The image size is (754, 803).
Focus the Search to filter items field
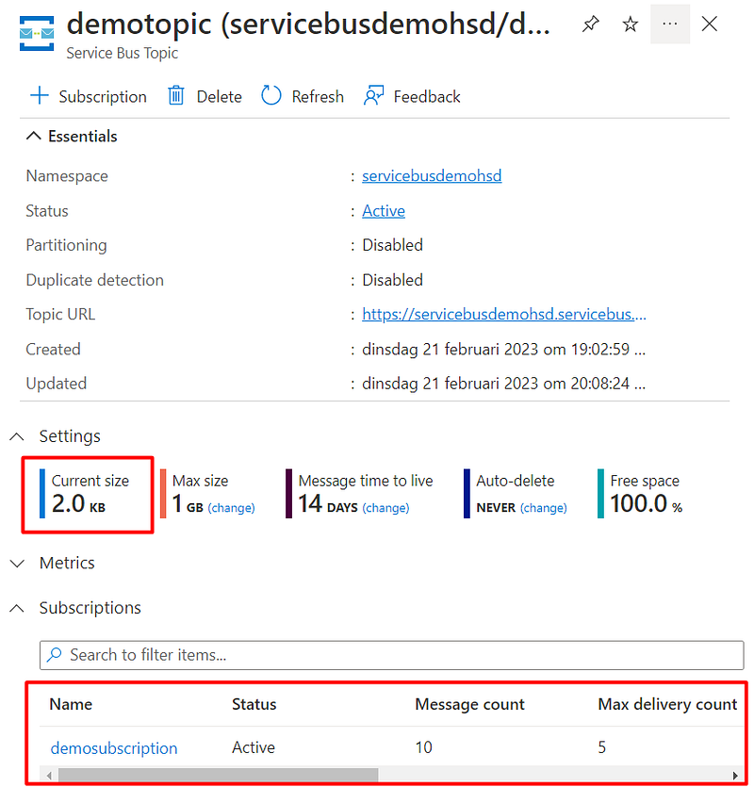coord(392,655)
